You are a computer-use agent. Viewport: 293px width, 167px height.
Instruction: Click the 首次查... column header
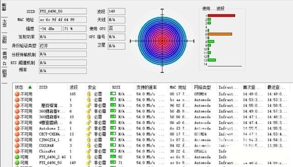251,87
